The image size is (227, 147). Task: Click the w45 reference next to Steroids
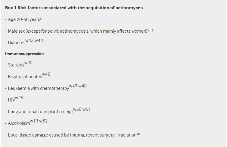coord(28,63)
